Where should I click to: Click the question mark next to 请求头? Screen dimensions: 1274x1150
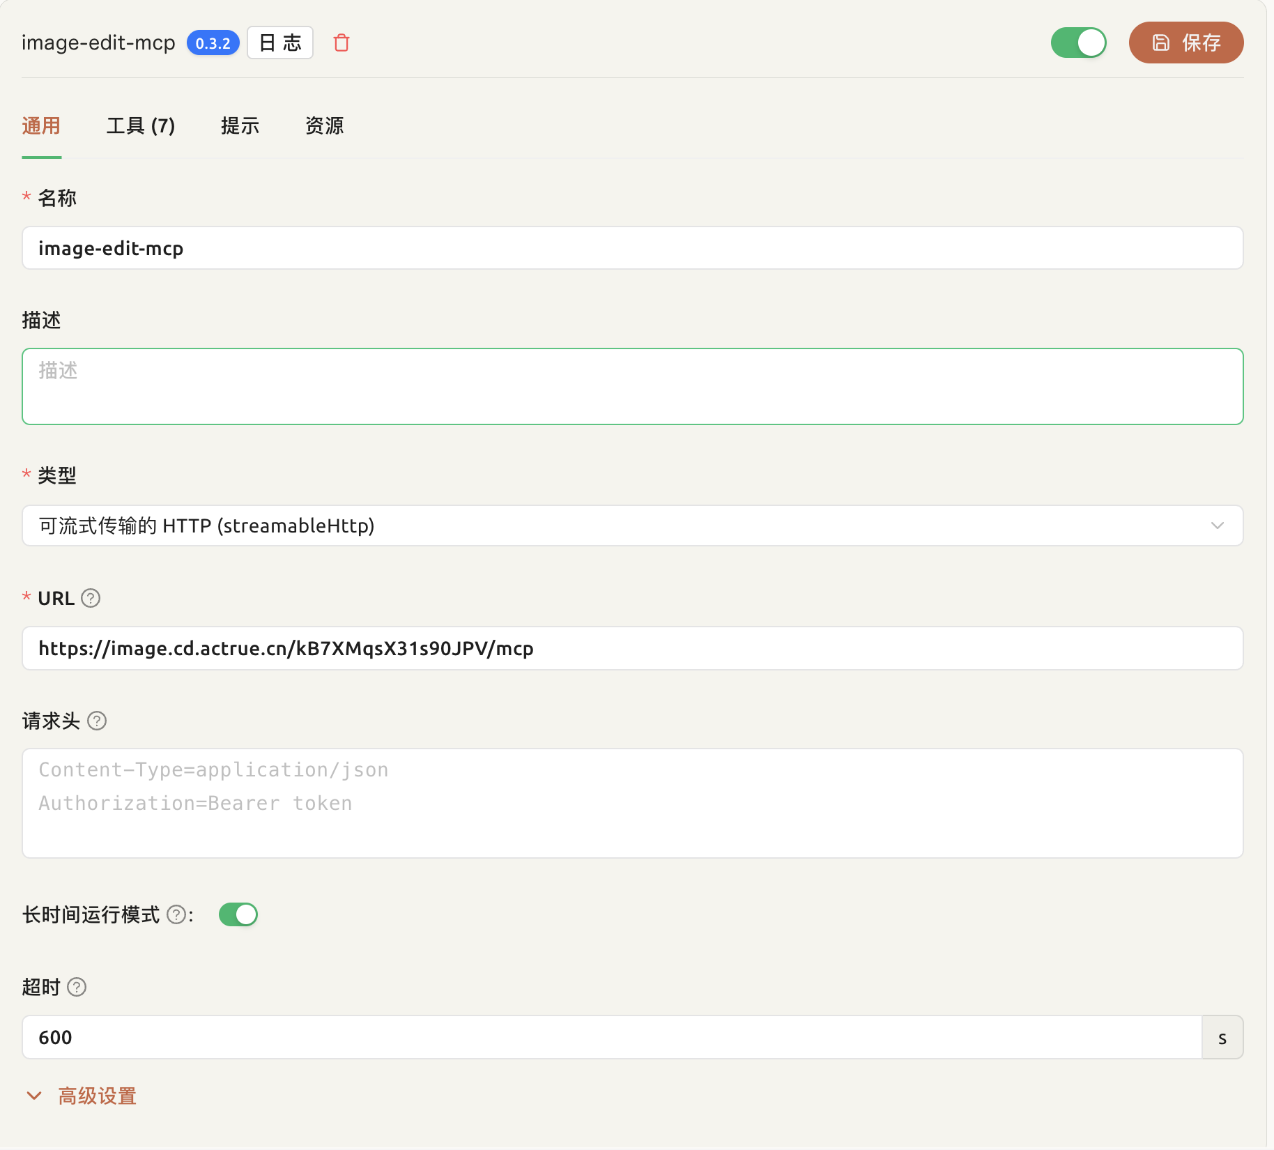(98, 721)
